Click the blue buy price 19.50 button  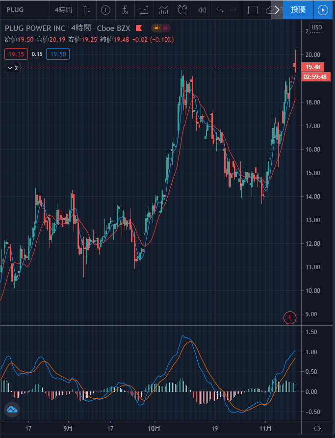tap(58, 54)
